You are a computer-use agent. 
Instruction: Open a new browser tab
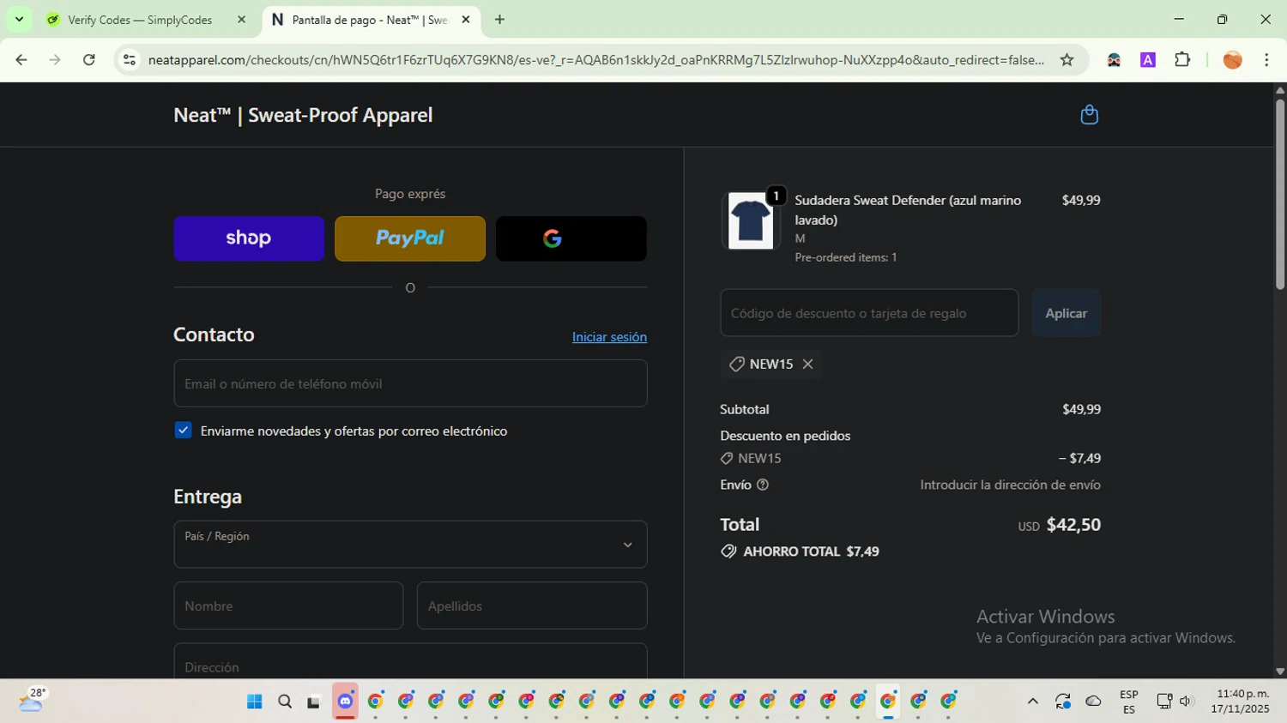tap(499, 20)
